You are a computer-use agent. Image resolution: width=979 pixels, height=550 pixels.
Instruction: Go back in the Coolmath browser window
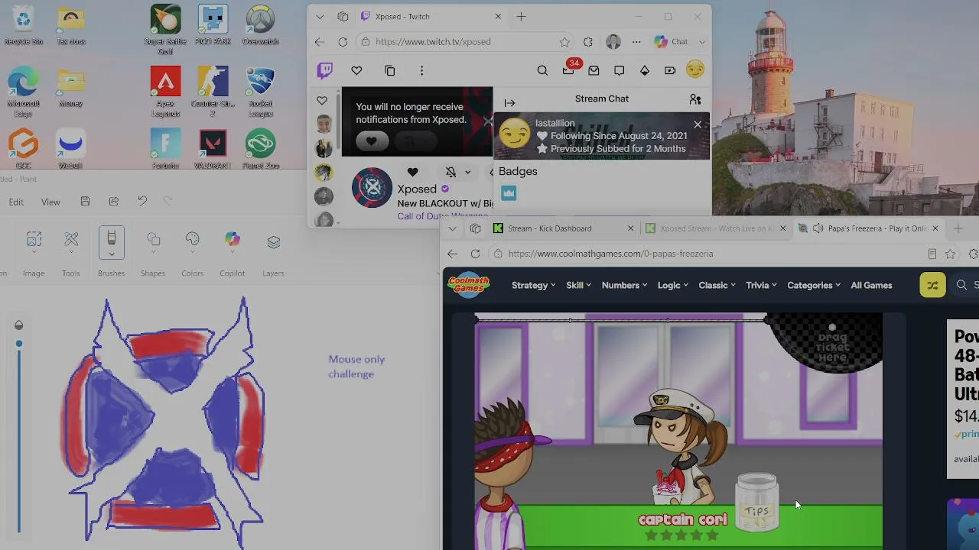click(x=452, y=254)
